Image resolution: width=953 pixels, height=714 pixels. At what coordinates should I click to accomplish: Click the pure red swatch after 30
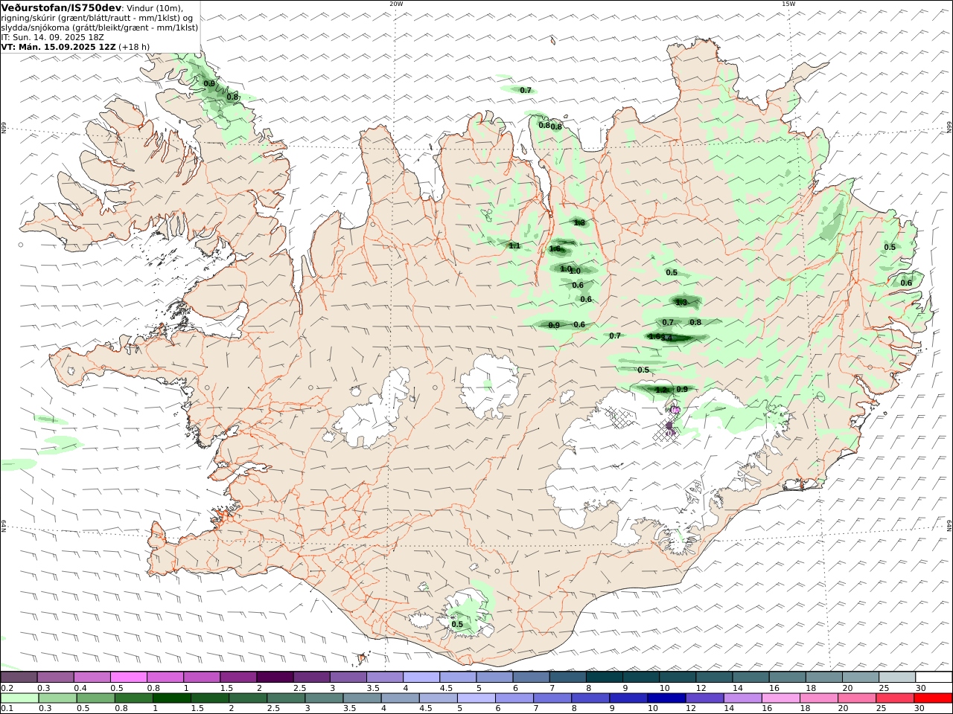(x=933, y=698)
